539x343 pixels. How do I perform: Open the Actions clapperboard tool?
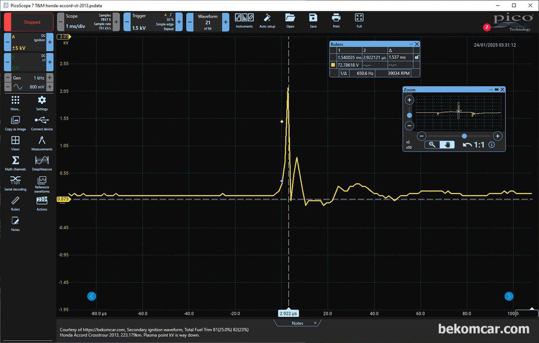(x=42, y=203)
